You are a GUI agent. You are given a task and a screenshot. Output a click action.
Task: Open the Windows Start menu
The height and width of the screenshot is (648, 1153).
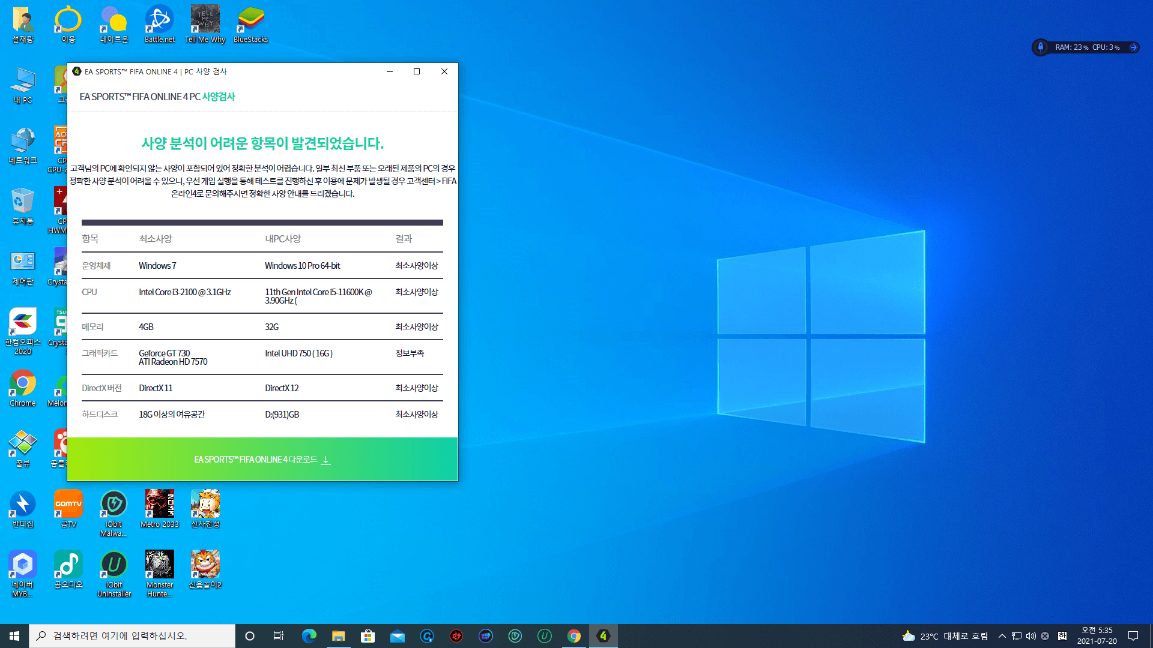pos(14,636)
